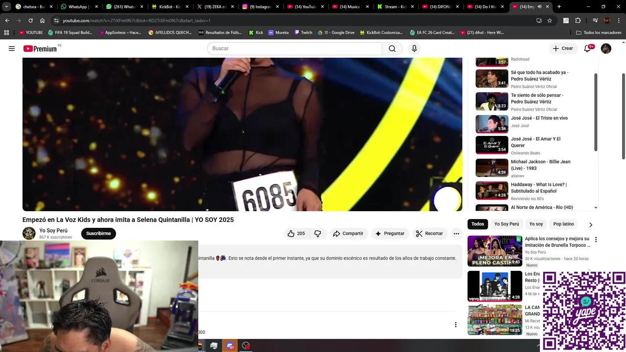
Task: Open FIFA 19 Squad Builder bookmark
Action: pos(70,33)
